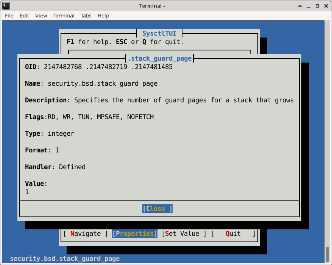Click the terminal app icon in title bar
The image size is (332, 265).
6,6
